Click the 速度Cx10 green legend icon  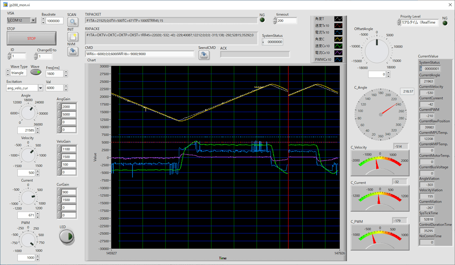pos(338,46)
